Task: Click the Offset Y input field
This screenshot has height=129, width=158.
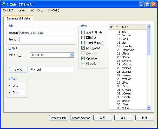Action: pyautogui.click(x=18, y=92)
